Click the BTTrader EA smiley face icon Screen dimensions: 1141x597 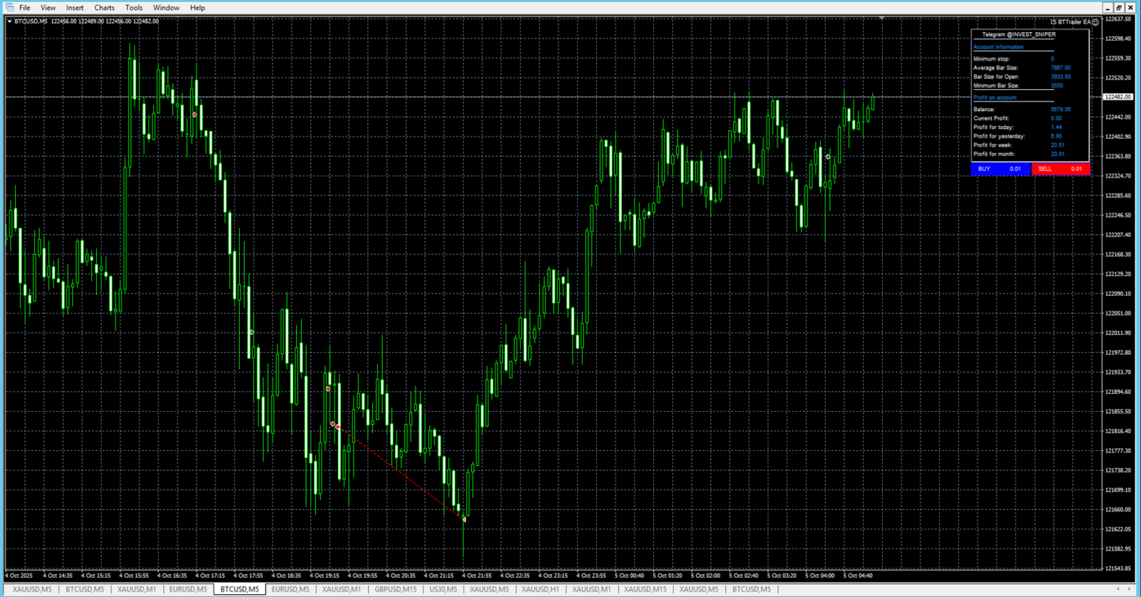1095,22
